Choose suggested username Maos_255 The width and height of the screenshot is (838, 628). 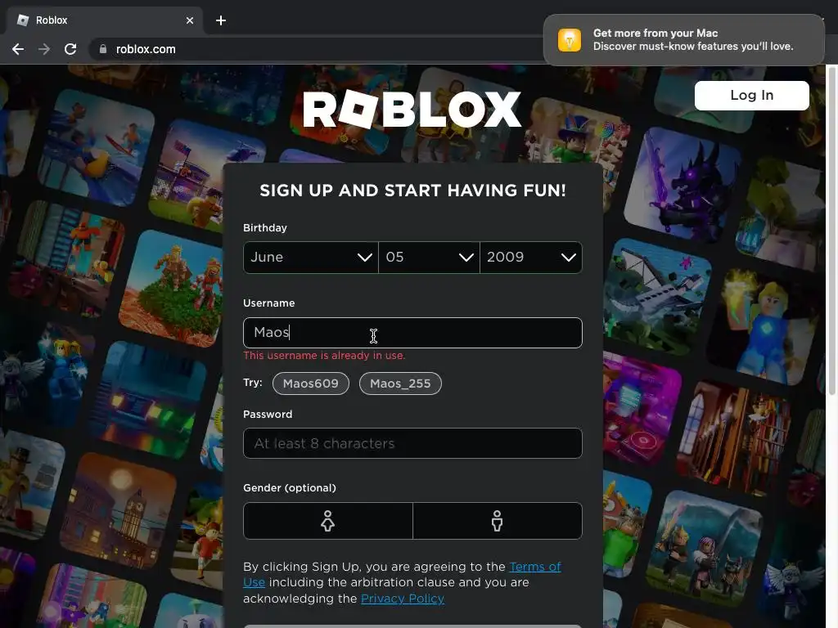400,384
